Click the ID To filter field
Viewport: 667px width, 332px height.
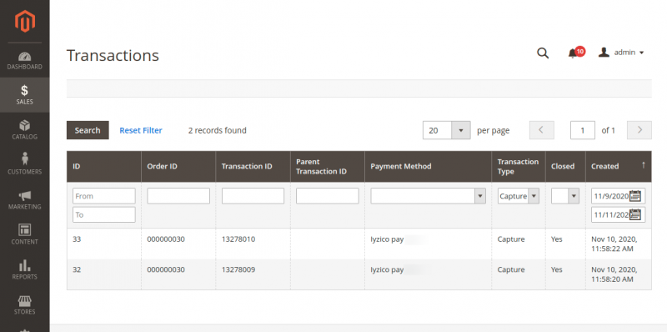pyautogui.click(x=103, y=214)
